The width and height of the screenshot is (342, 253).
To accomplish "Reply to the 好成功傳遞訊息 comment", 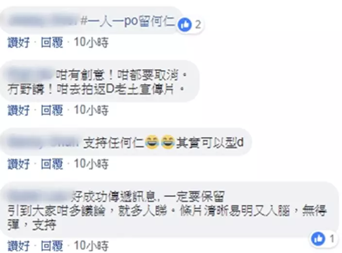I will [52, 246].
